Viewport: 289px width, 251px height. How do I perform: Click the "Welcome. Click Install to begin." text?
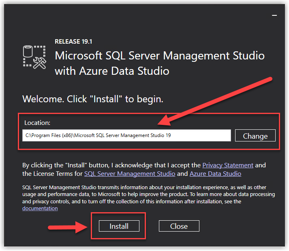(x=93, y=99)
